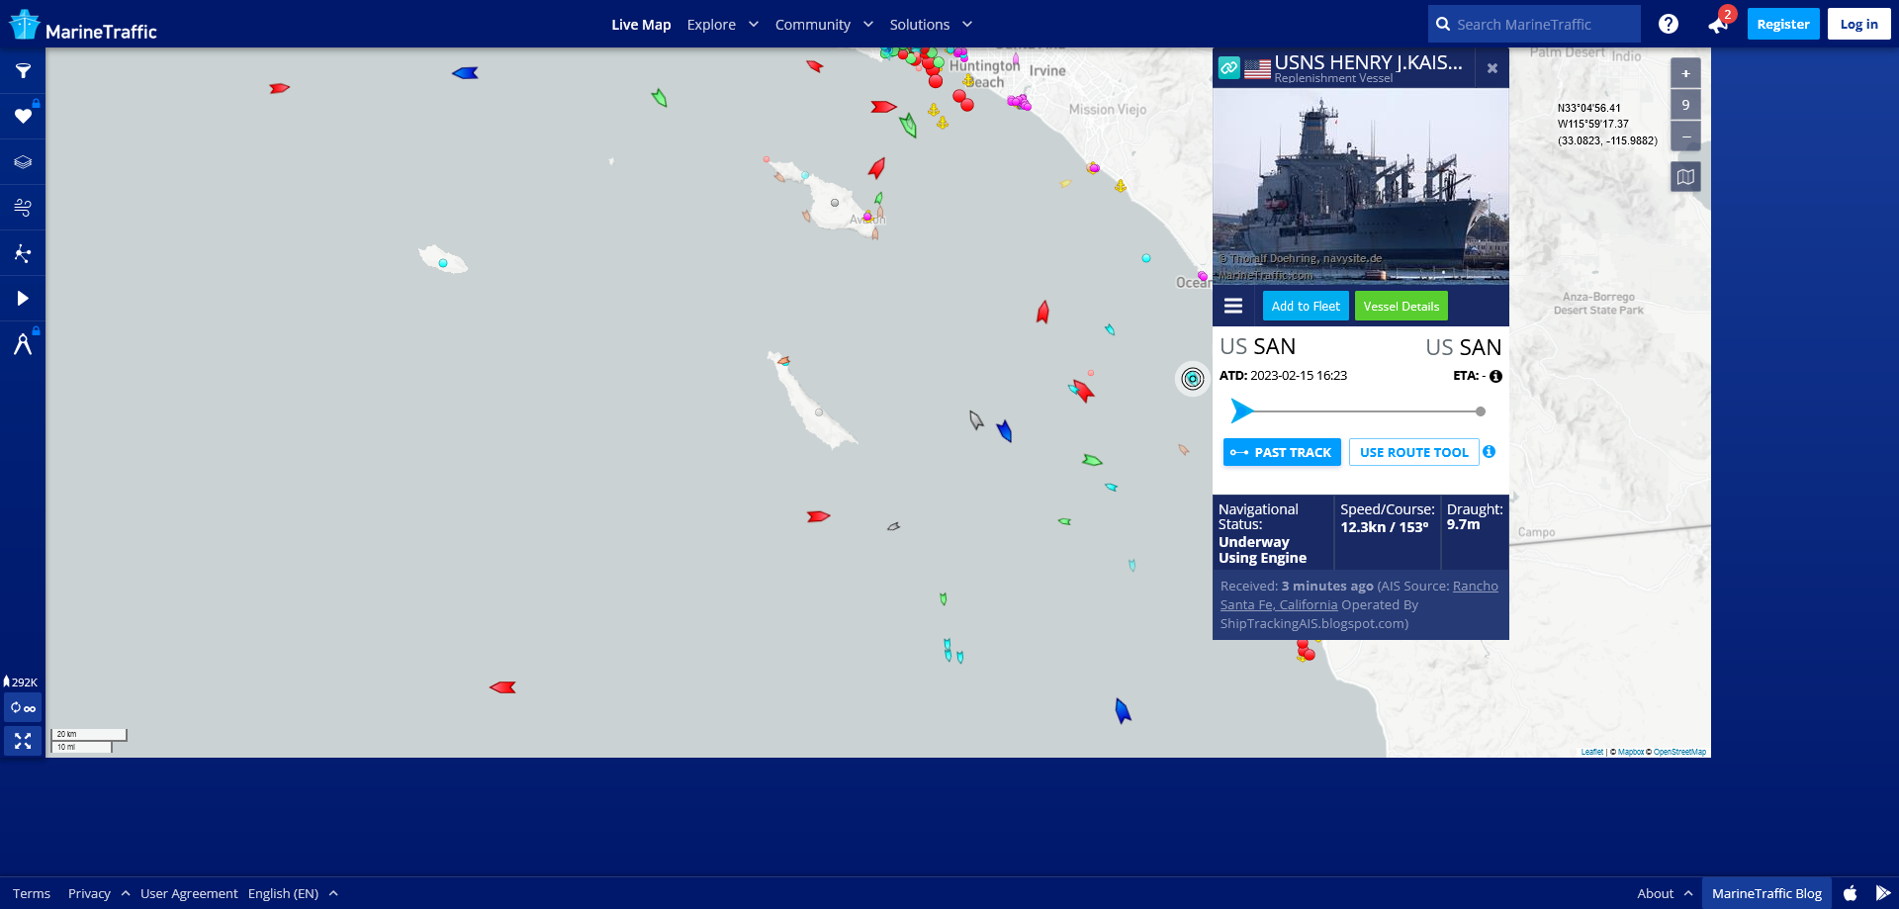Open the User Agreement link

[189, 893]
